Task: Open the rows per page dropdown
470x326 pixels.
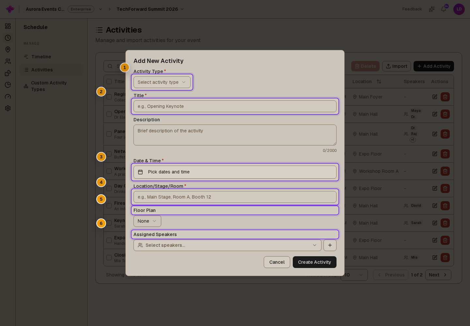Action: (354, 275)
